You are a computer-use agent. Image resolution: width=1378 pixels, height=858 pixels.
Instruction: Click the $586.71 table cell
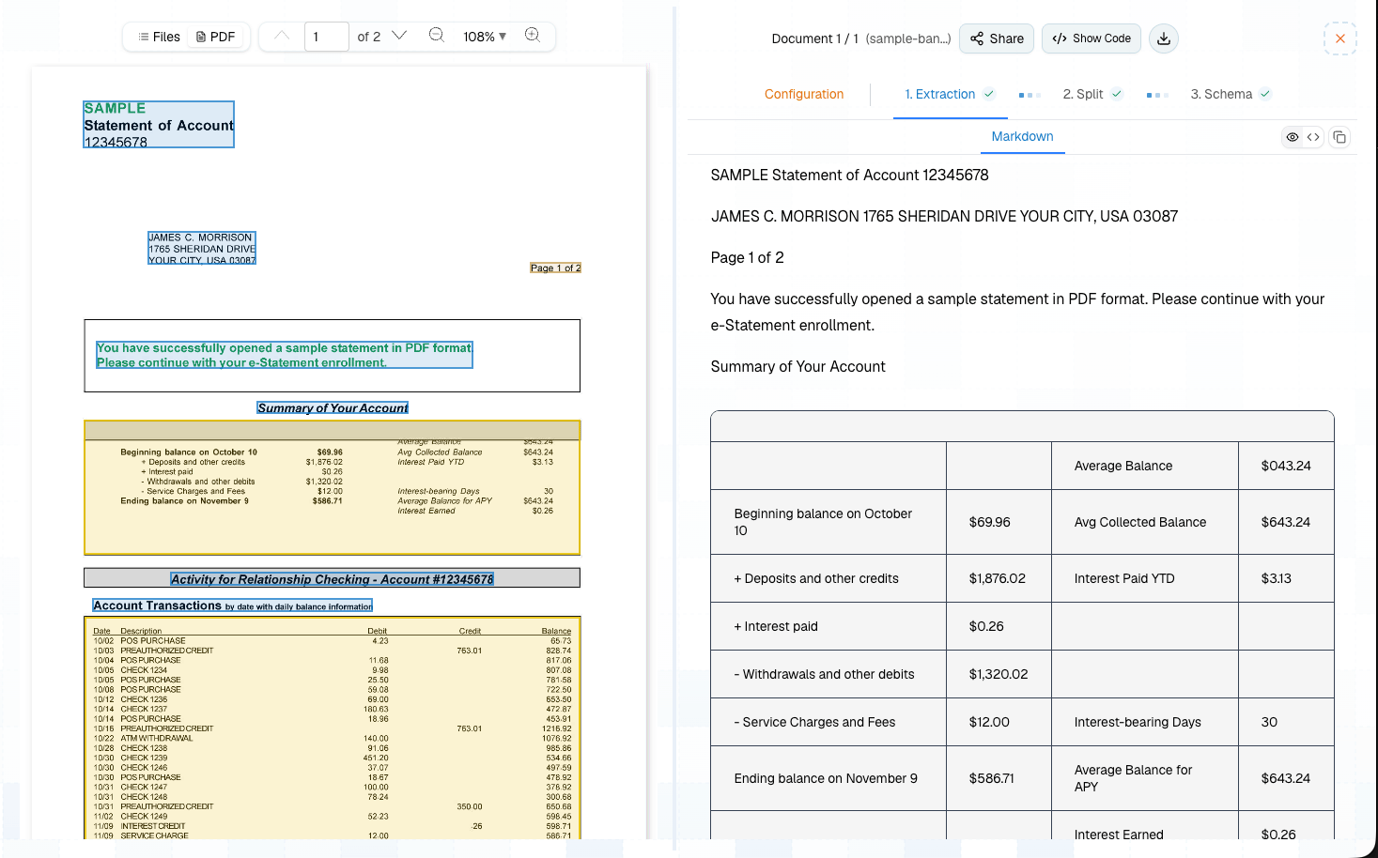pos(999,778)
